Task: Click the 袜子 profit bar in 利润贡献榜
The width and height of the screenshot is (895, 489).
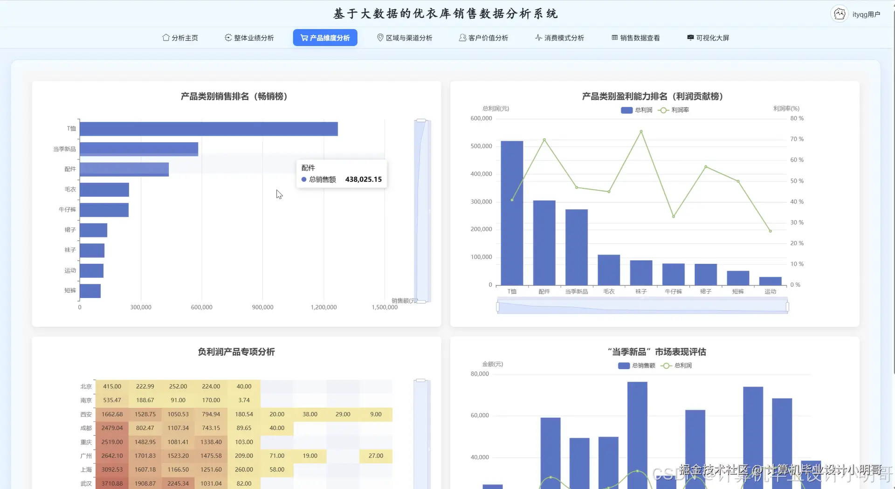Action: (641, 273)
